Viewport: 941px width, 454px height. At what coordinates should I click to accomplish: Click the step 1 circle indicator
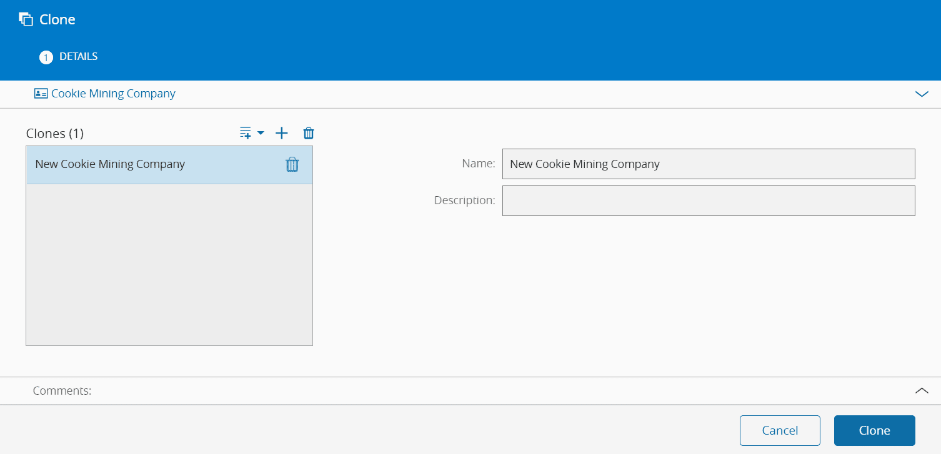(46, 57)
